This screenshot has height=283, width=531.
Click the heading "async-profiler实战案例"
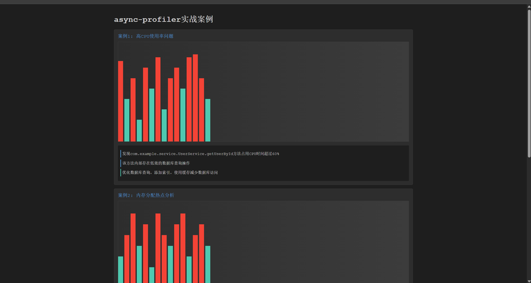pos(163,19)
